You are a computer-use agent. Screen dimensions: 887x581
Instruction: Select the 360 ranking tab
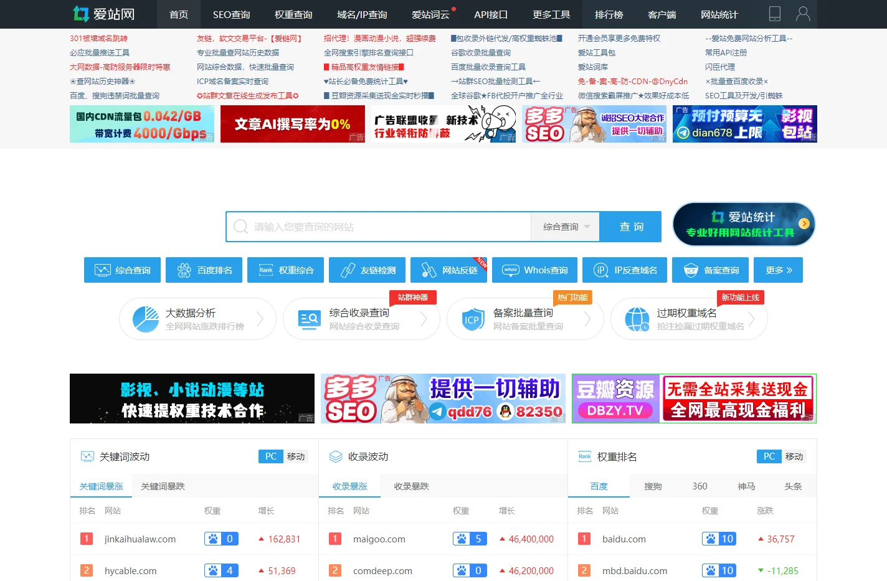click(x=700, y=486)
